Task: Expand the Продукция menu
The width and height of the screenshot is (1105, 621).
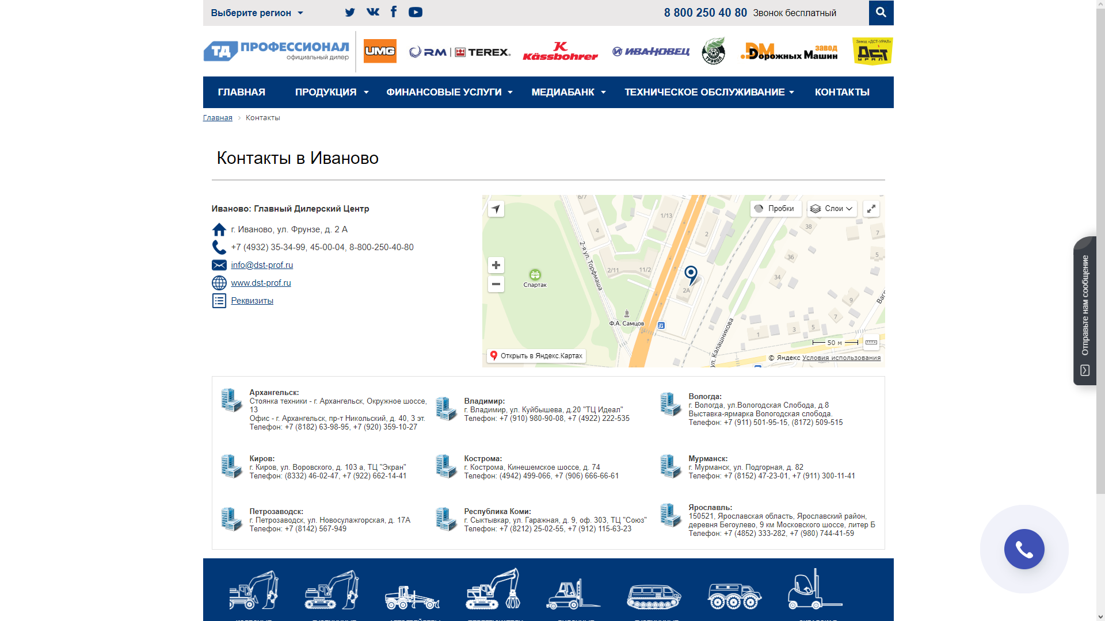Action: [331, 92]
